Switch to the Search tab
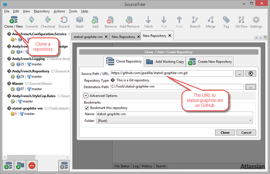Image resolution: width=270 pixels, height=174 pixels. tap(160, 166)
